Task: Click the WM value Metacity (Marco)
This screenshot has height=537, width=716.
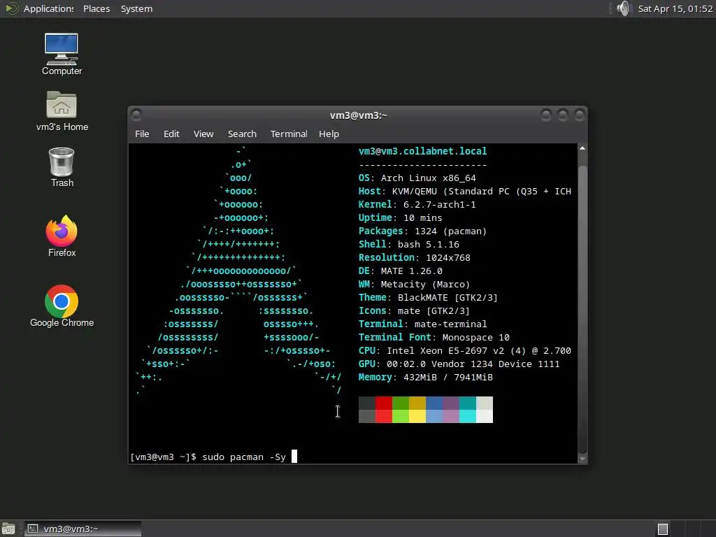Action: [x=425, y=284]
